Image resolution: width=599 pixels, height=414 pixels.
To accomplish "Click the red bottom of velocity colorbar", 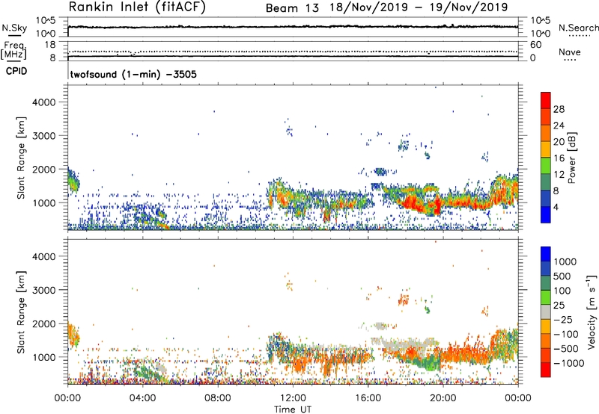I will click(546, 370).
